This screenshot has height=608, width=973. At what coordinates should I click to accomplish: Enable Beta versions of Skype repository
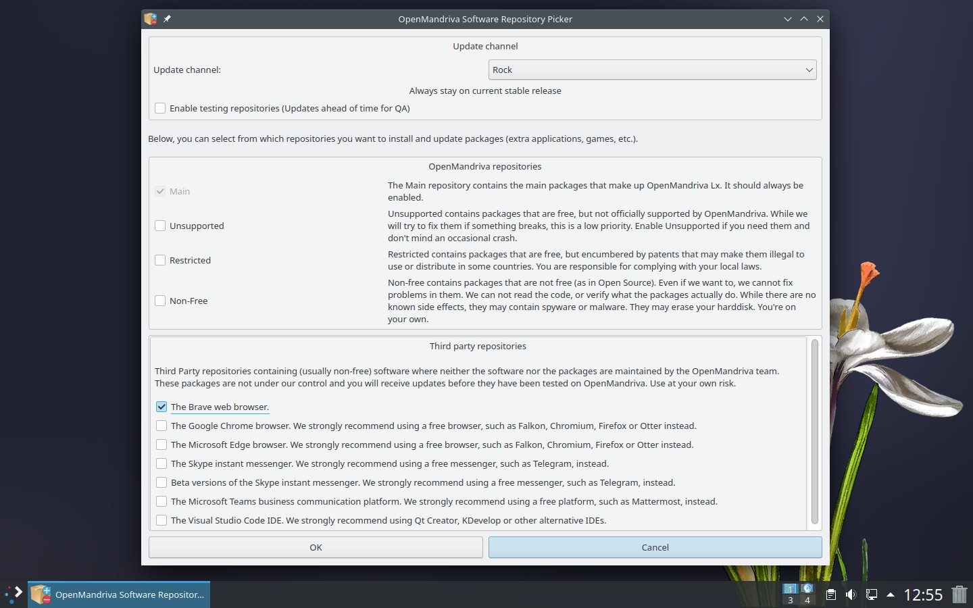[x=161, y=482]
